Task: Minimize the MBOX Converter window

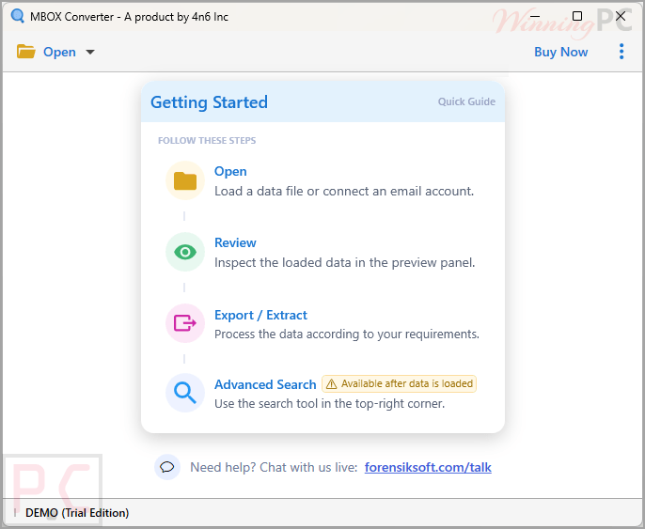Action: (x=535, y=16)
